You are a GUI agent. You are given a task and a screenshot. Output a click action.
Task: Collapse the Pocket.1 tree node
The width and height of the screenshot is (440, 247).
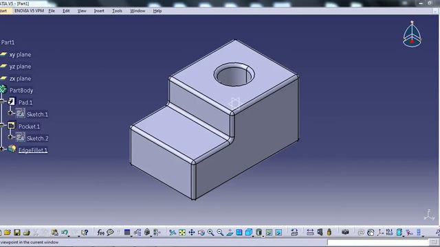pos(2,125)
